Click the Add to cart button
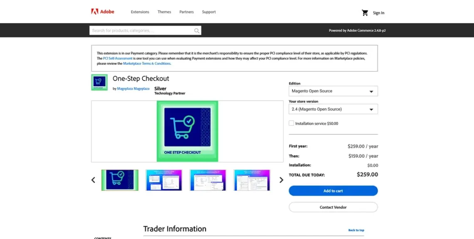The image size is (474, 239). (x=333, y=191)
